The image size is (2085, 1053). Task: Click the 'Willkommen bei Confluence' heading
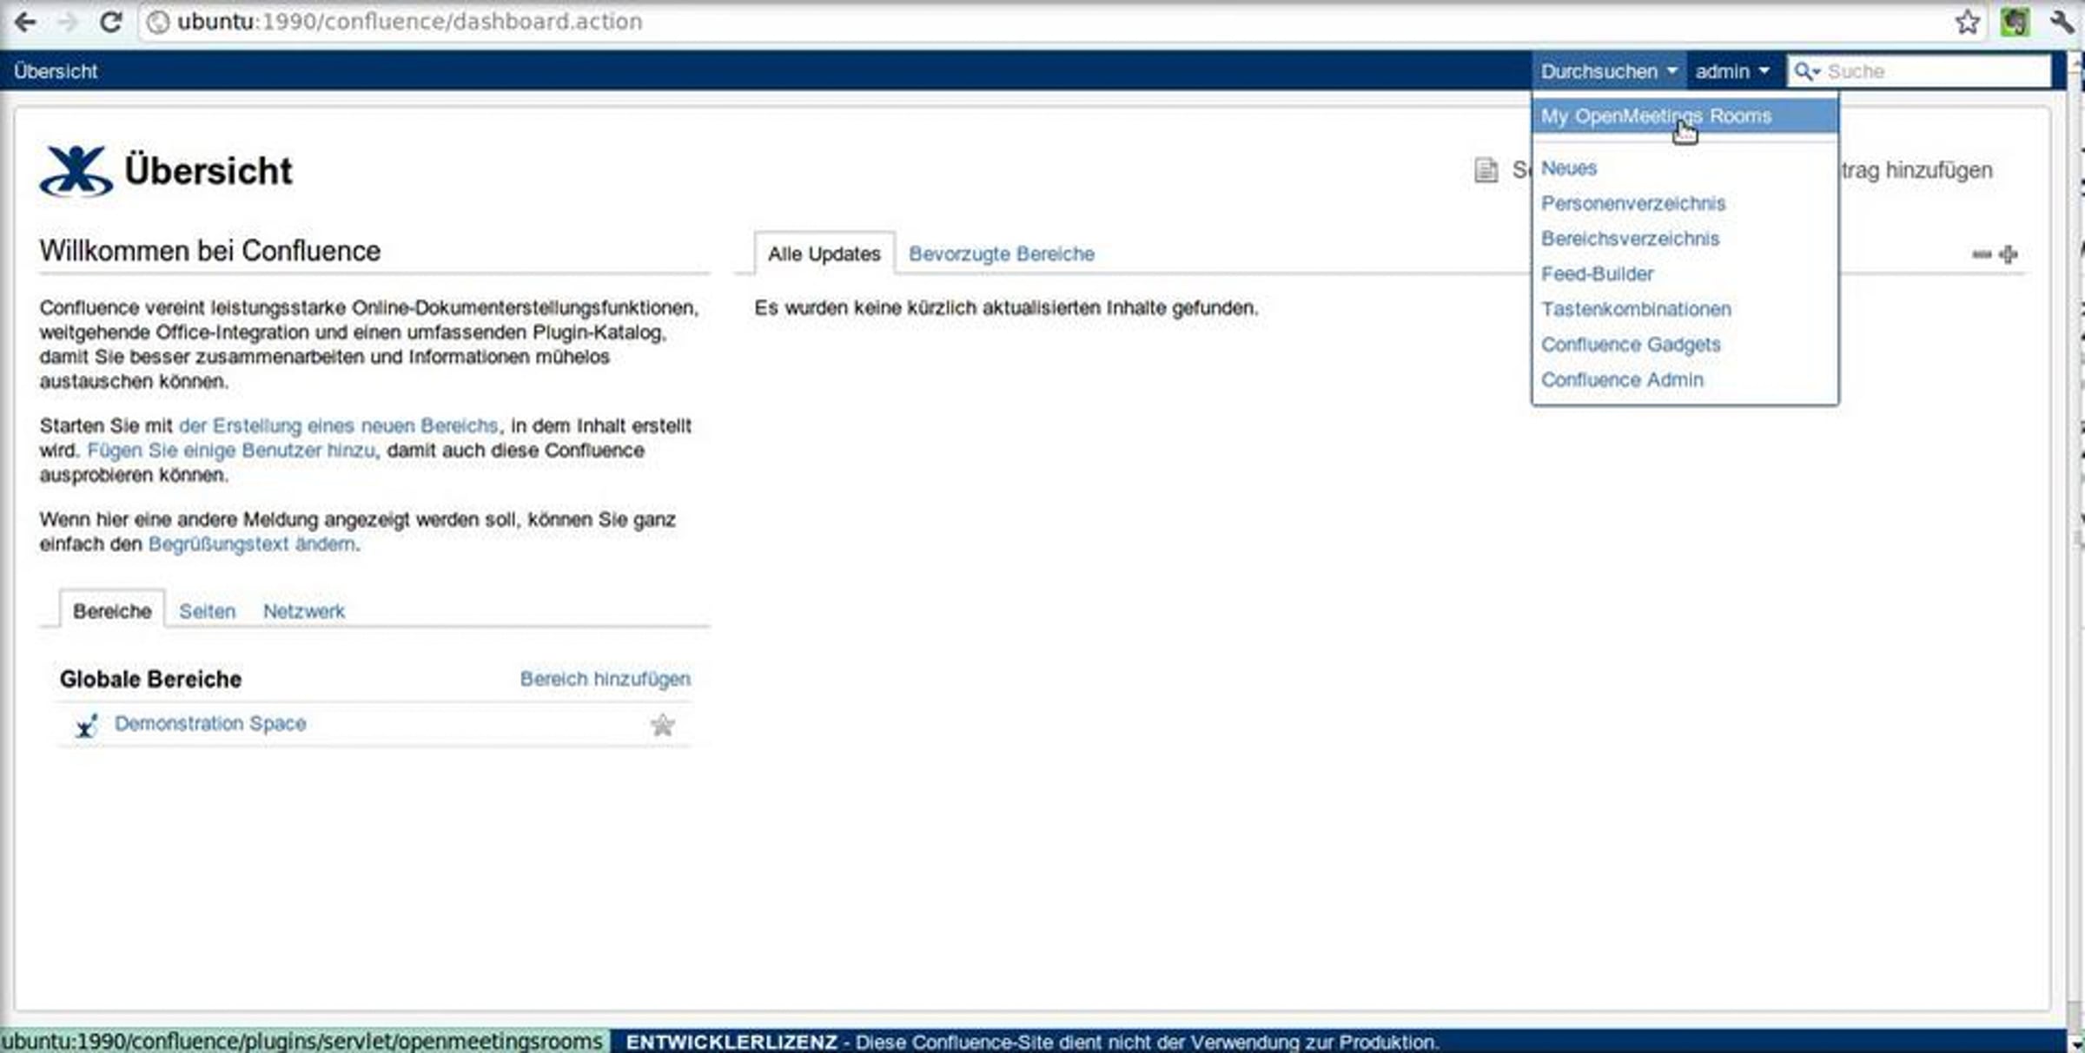[x=210, y=251]
